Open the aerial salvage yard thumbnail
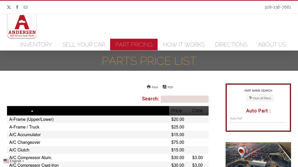The width and height of the screenshot is (298, 167). 258,154
